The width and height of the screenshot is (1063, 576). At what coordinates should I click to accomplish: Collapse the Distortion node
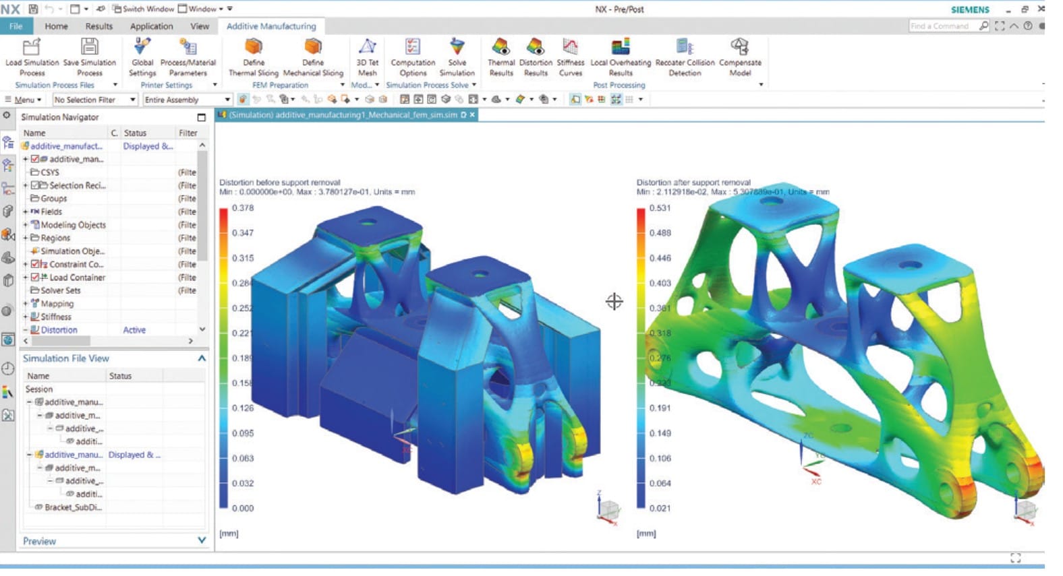[26, 330]
